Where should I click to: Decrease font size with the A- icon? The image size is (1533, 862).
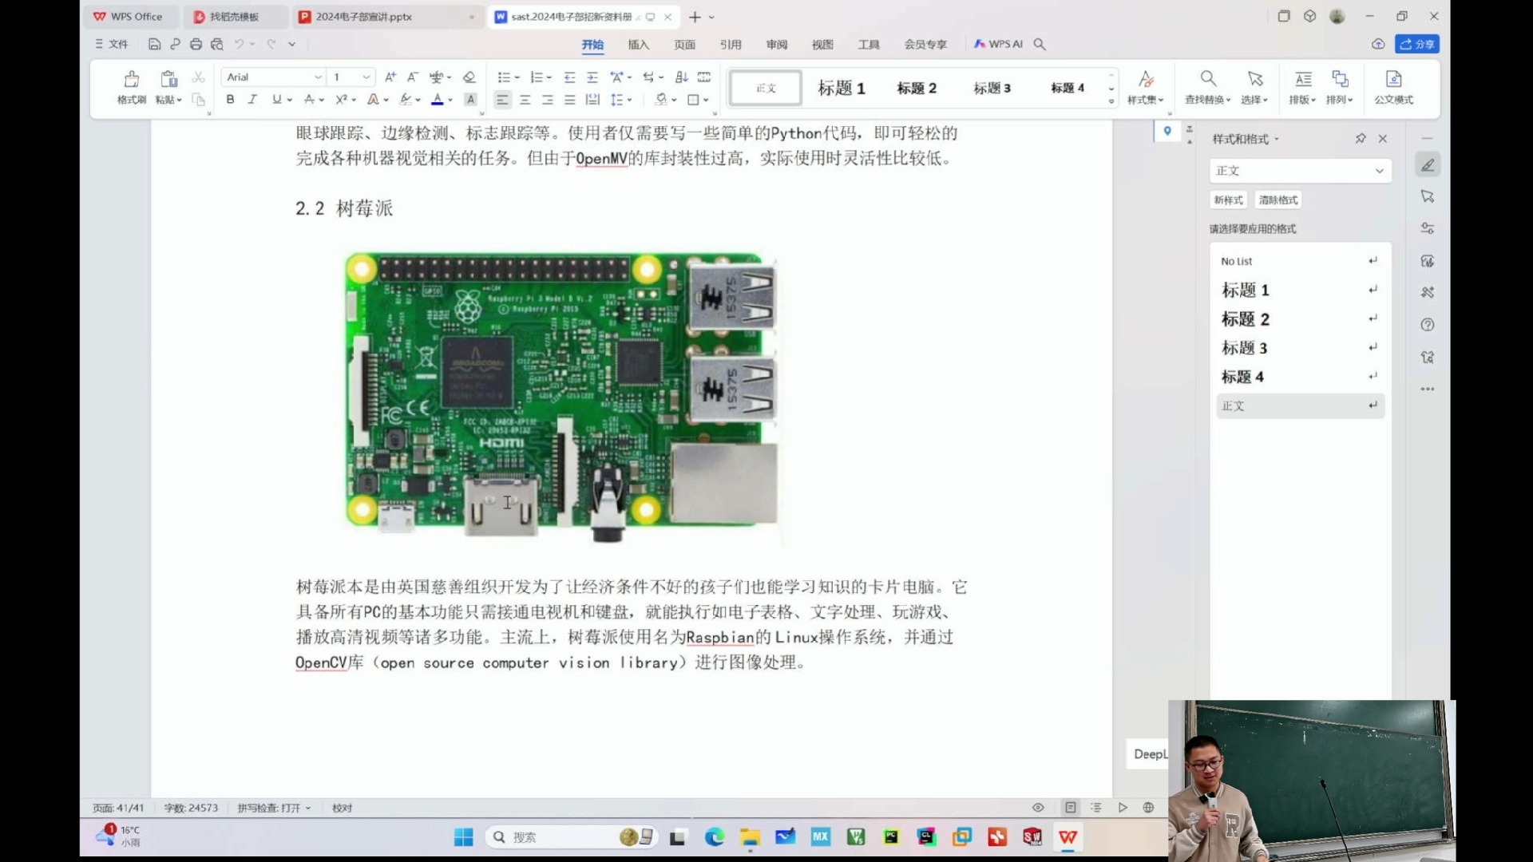[413, 77]
